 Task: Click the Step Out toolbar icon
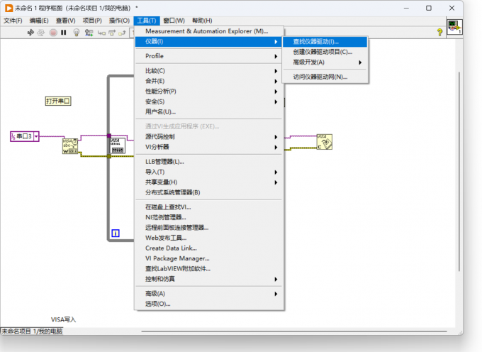click(122, 33)
